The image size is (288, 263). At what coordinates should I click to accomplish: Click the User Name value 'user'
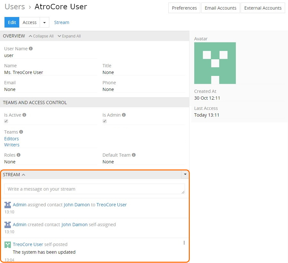tap(9, 55)
